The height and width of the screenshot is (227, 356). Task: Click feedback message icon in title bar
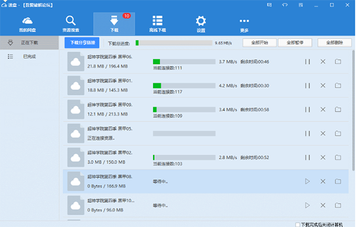[269, 5]
